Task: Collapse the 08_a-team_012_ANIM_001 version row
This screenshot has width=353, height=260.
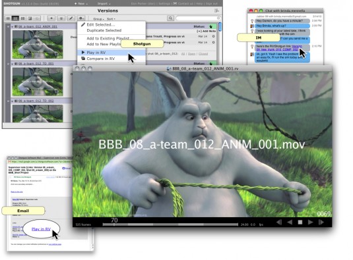Action: pyautogui.click(x=12, y=27)
